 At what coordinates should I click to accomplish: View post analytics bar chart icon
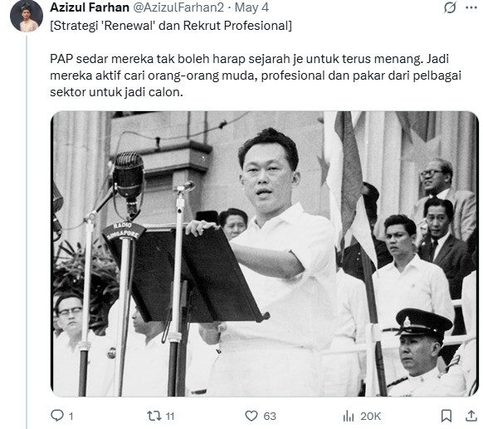(349, 417)
